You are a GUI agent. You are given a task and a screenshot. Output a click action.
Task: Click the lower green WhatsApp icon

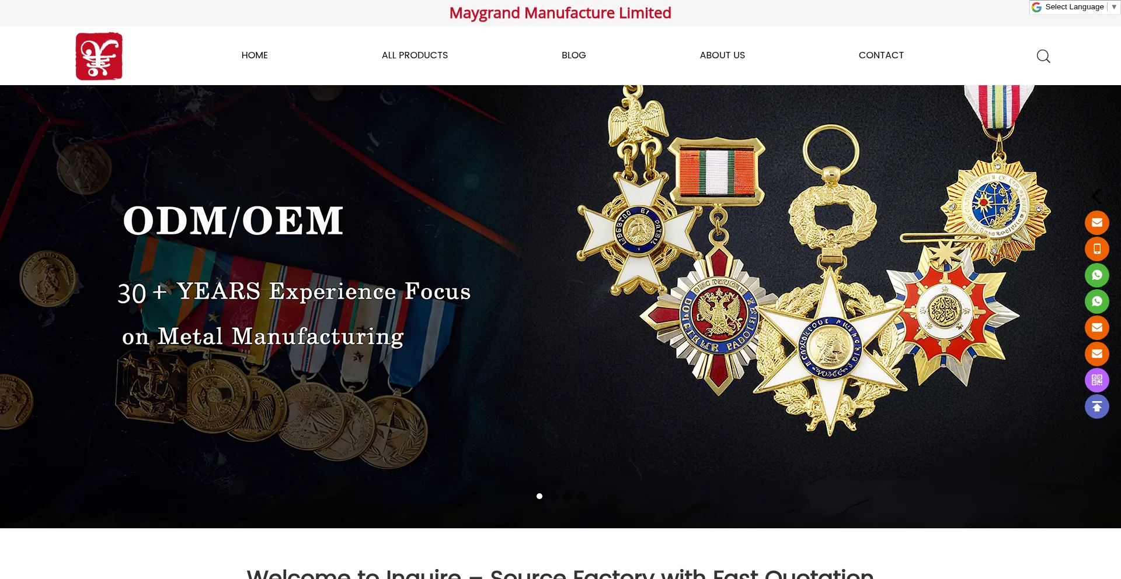click(1097, 301)
